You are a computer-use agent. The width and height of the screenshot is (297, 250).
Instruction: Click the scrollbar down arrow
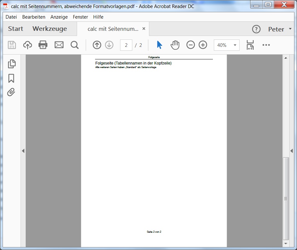pos(286,244)
